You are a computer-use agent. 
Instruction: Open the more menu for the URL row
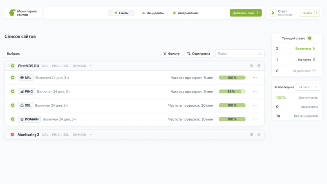click(x=255, y=78)
